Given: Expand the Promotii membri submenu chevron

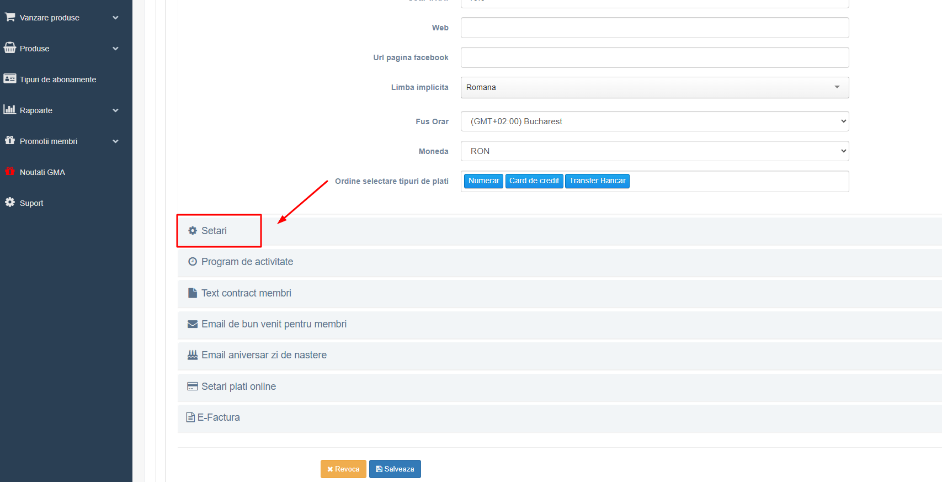Looking at the screenshot, I should [x=115, y=141].
